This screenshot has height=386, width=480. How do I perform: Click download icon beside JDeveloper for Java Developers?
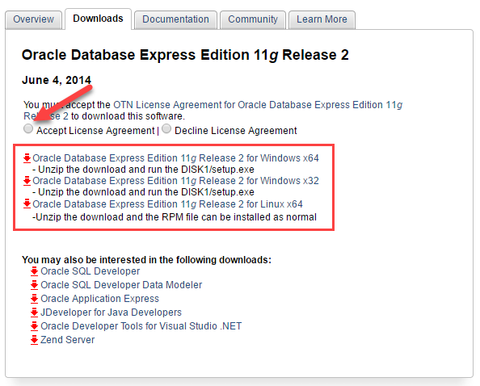(34, 313)
